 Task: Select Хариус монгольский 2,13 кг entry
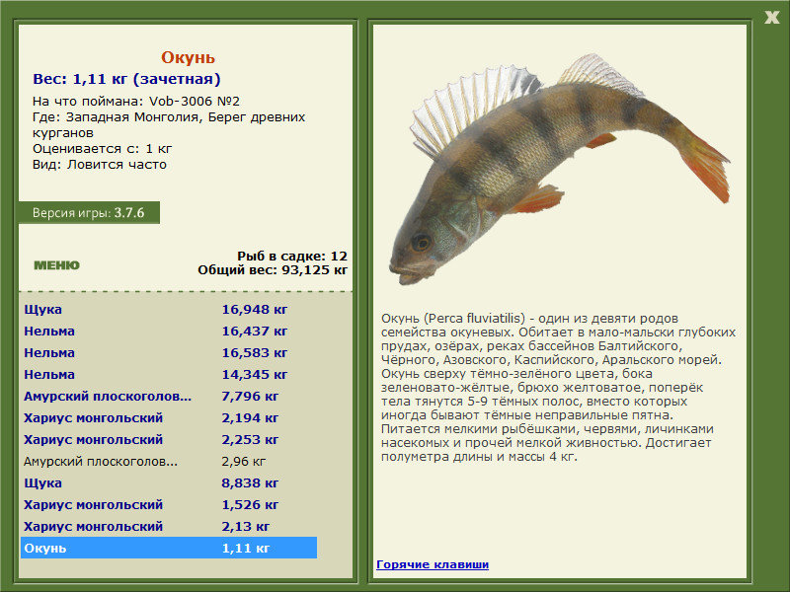point(169,526)
